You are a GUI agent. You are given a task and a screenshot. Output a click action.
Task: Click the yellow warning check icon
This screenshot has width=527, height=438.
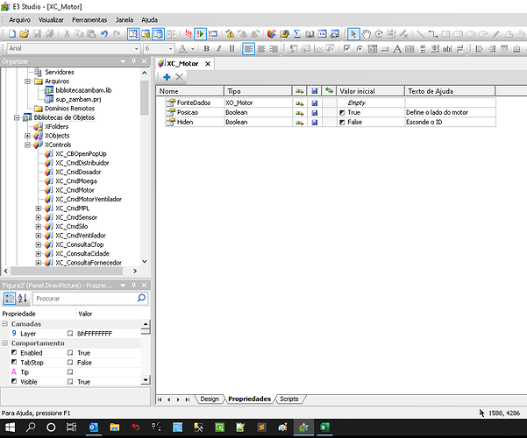point(230,33)
